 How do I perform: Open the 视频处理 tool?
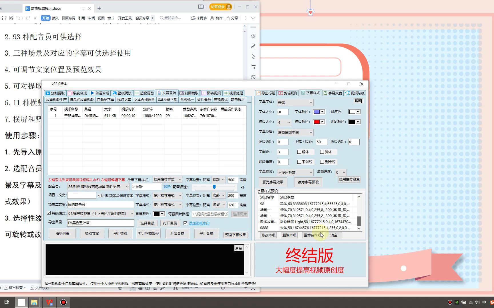234,93
